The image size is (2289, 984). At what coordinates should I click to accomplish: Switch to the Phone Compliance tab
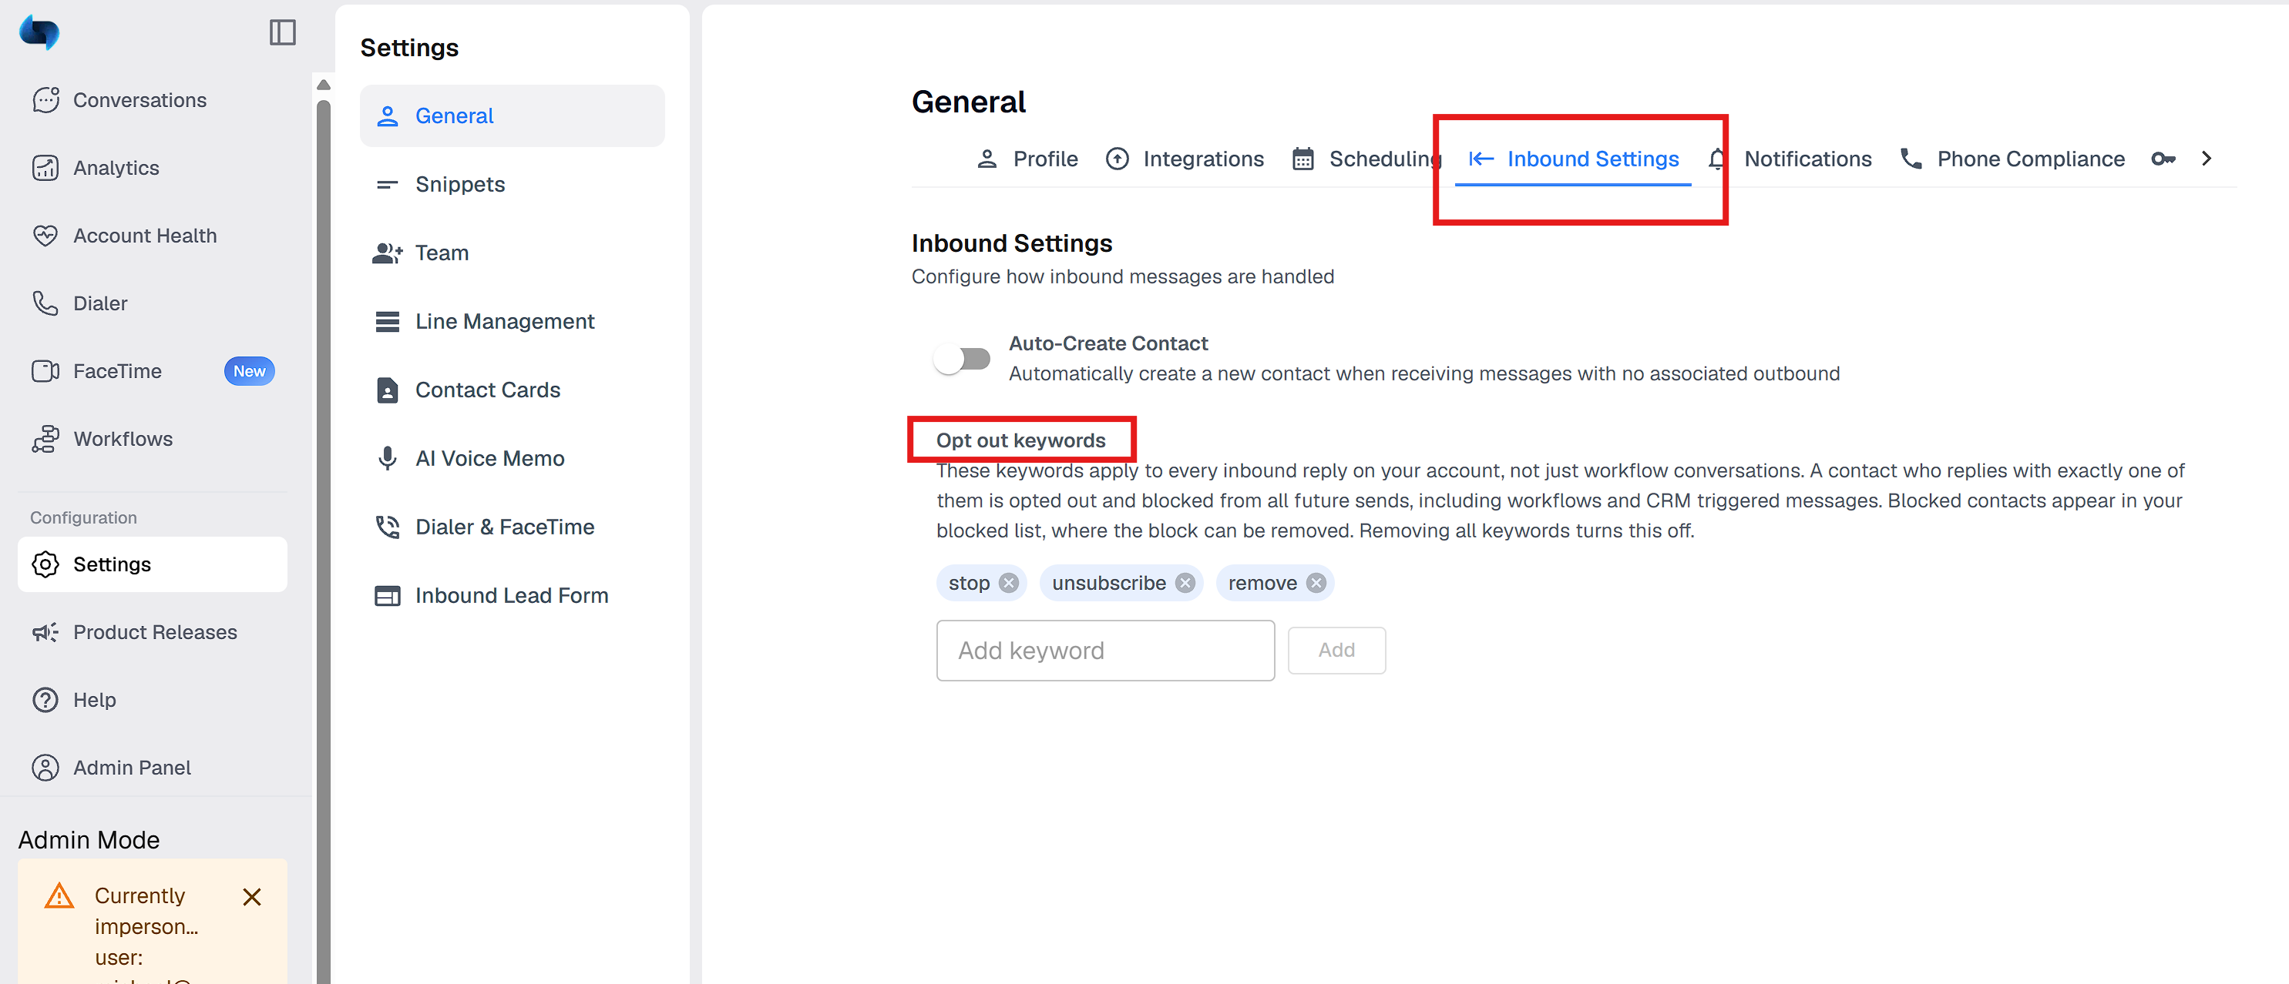[x=2012, y=159]
